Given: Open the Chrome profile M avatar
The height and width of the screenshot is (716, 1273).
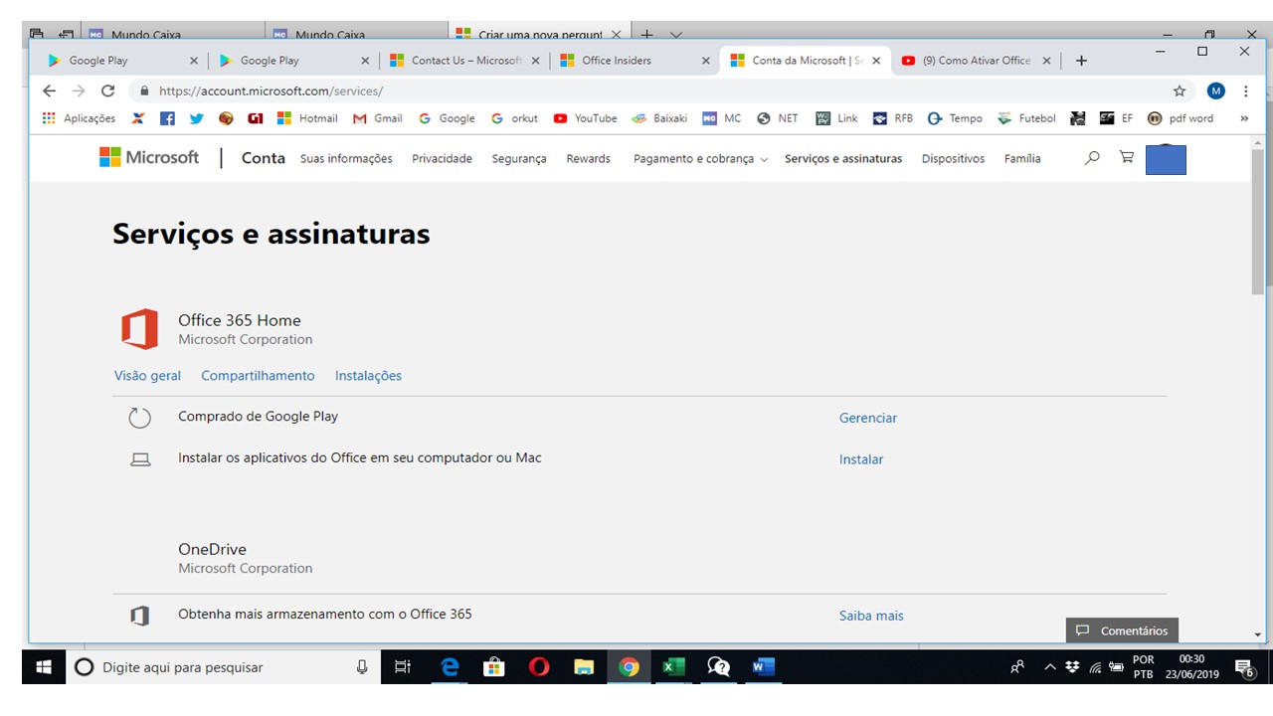Looking at the screenshot, I should click(x=1215, y=90).
